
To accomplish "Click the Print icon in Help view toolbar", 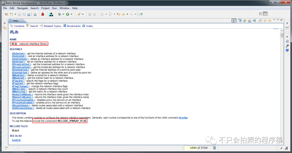I will point(250,21).
